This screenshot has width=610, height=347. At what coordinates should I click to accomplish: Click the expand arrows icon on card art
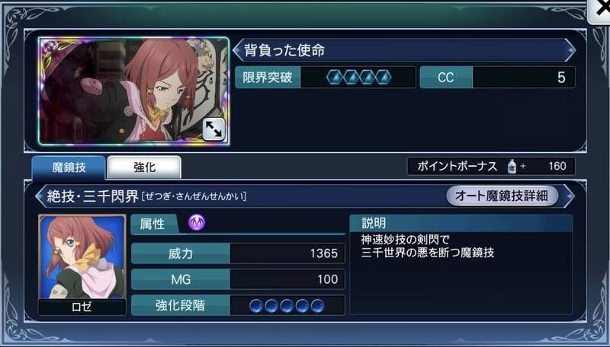213,129
